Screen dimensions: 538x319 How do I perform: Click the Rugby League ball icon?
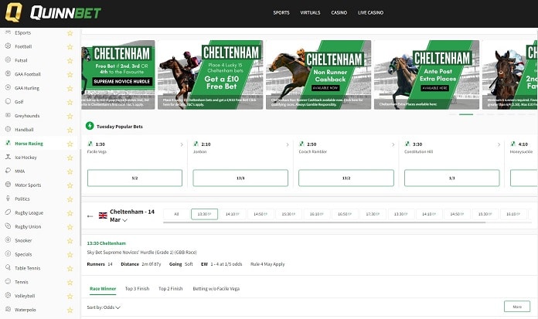click(8, 212)
